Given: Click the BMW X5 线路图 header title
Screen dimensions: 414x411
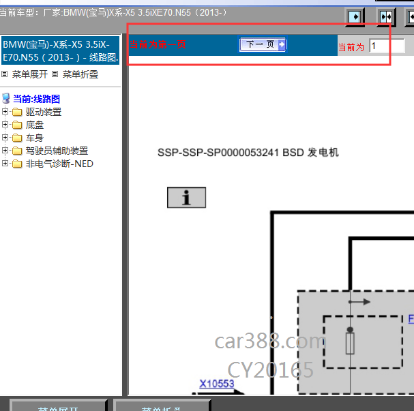Looking at the screenshot, I should [61, 50].
